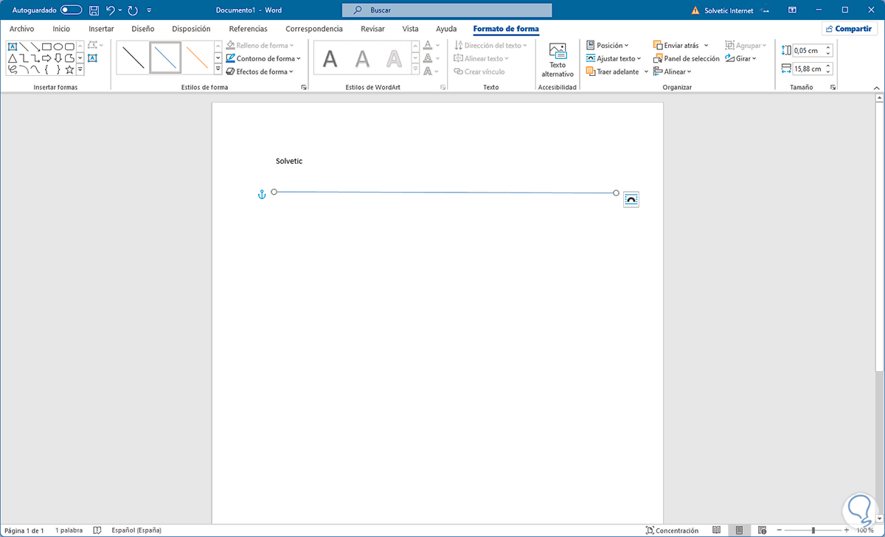
Task: Select the down block arrow shape
Action: click(58, 58)
